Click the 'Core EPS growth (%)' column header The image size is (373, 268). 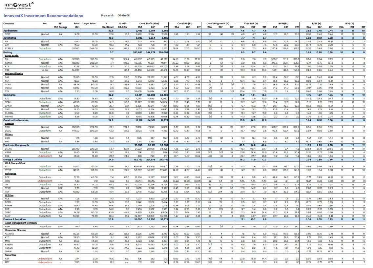[218, 24]
